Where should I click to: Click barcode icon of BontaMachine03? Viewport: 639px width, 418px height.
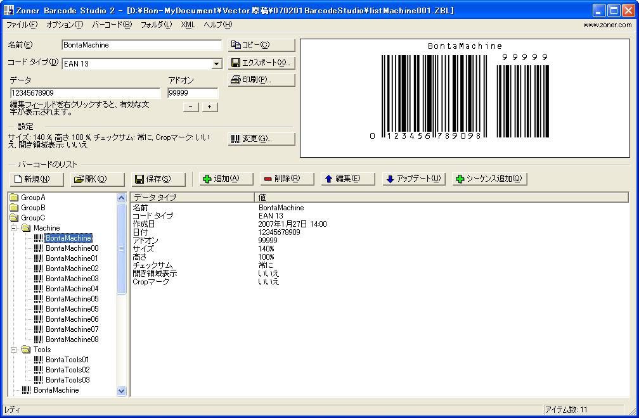tap(38, 279)
